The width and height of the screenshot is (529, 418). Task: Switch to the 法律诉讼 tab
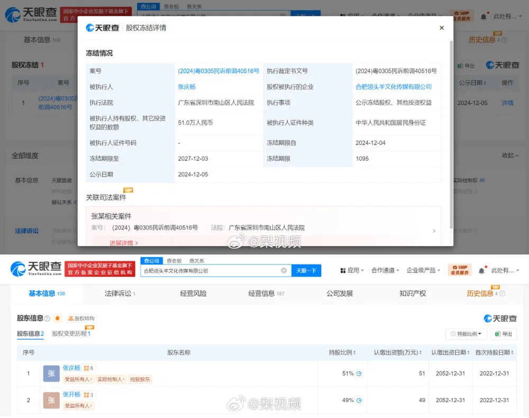tap(120, 294)
